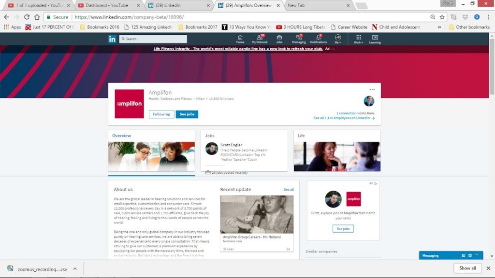
Task: Click See jobs in the ad card
Action: pos(343,228)
